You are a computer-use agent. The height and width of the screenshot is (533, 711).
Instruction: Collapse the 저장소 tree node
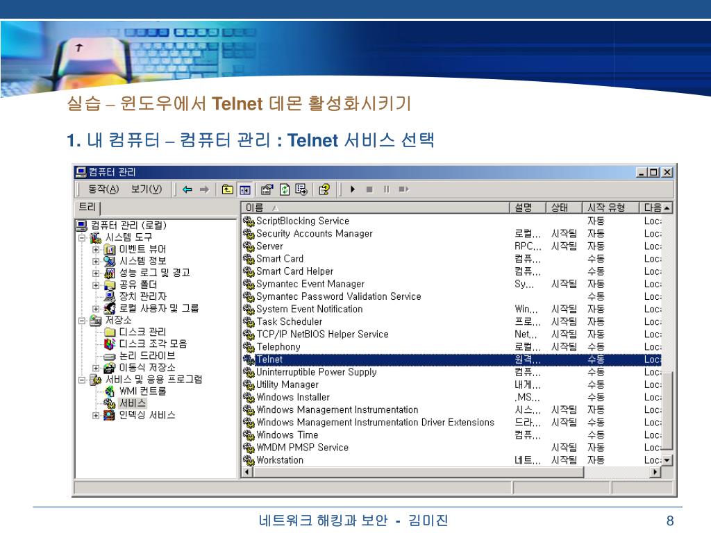click(82, 321)
